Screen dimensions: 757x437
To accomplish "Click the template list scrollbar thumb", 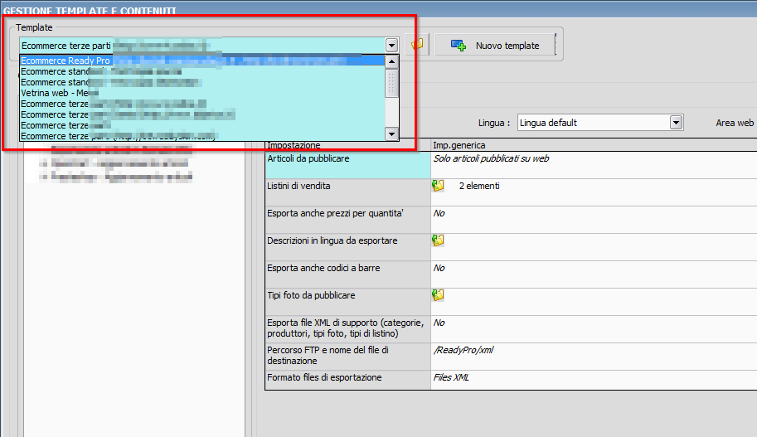I will tap(391, 83).
